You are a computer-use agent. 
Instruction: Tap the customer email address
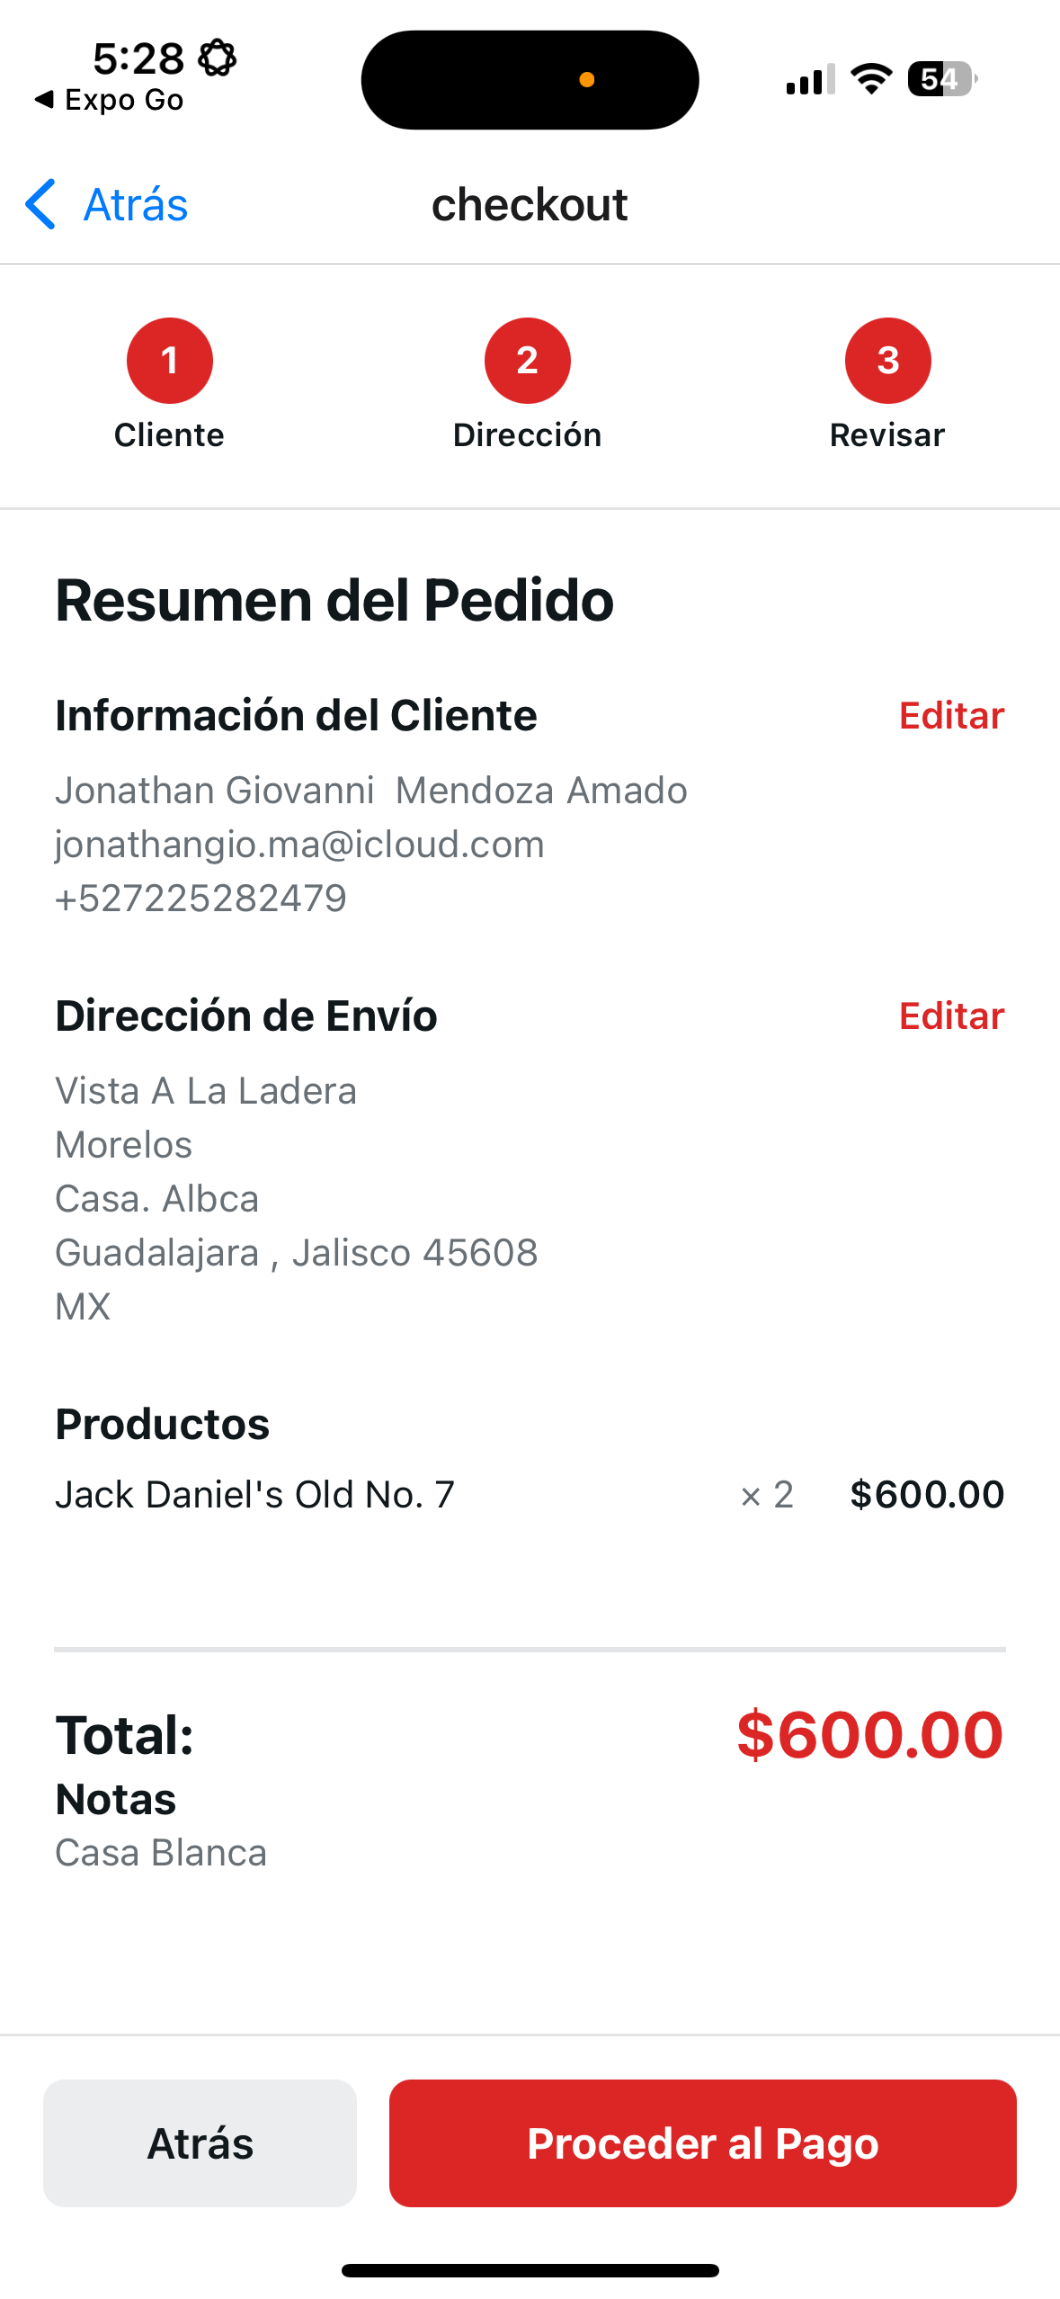[x=299, y=845]
